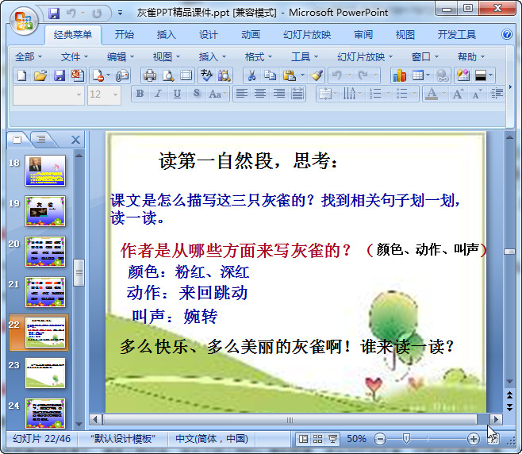Switch to the 动画 ribbon tab
Image resolution: width=522 pixels, height=454 pixels.
(251, 35)
